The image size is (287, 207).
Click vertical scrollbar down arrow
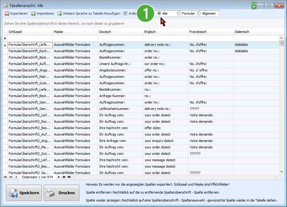282,172
